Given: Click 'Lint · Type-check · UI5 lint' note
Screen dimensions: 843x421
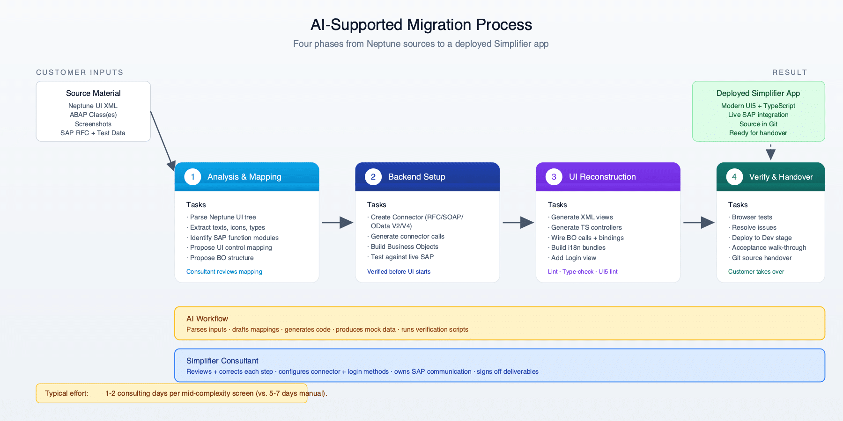Looking at the screenshot, I should pos(583,271).
